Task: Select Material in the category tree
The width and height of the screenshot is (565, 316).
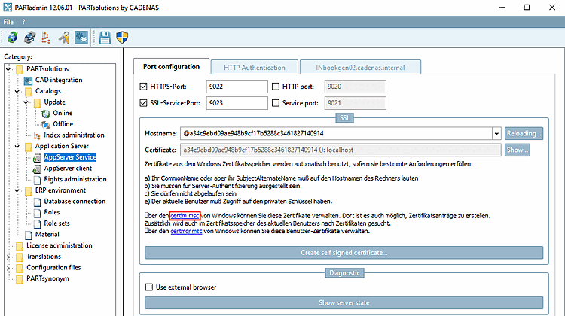Action: pyautogui.click(x=47, y=235)
